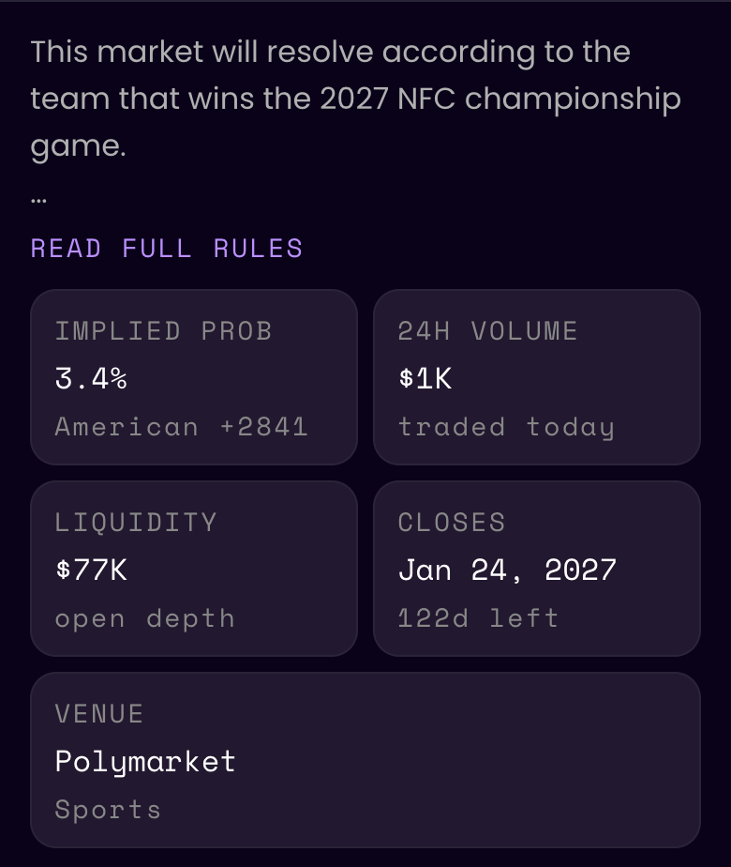This screenshot has width=731, height=867.
Task: Click the open depth caption
Action: 145,618
